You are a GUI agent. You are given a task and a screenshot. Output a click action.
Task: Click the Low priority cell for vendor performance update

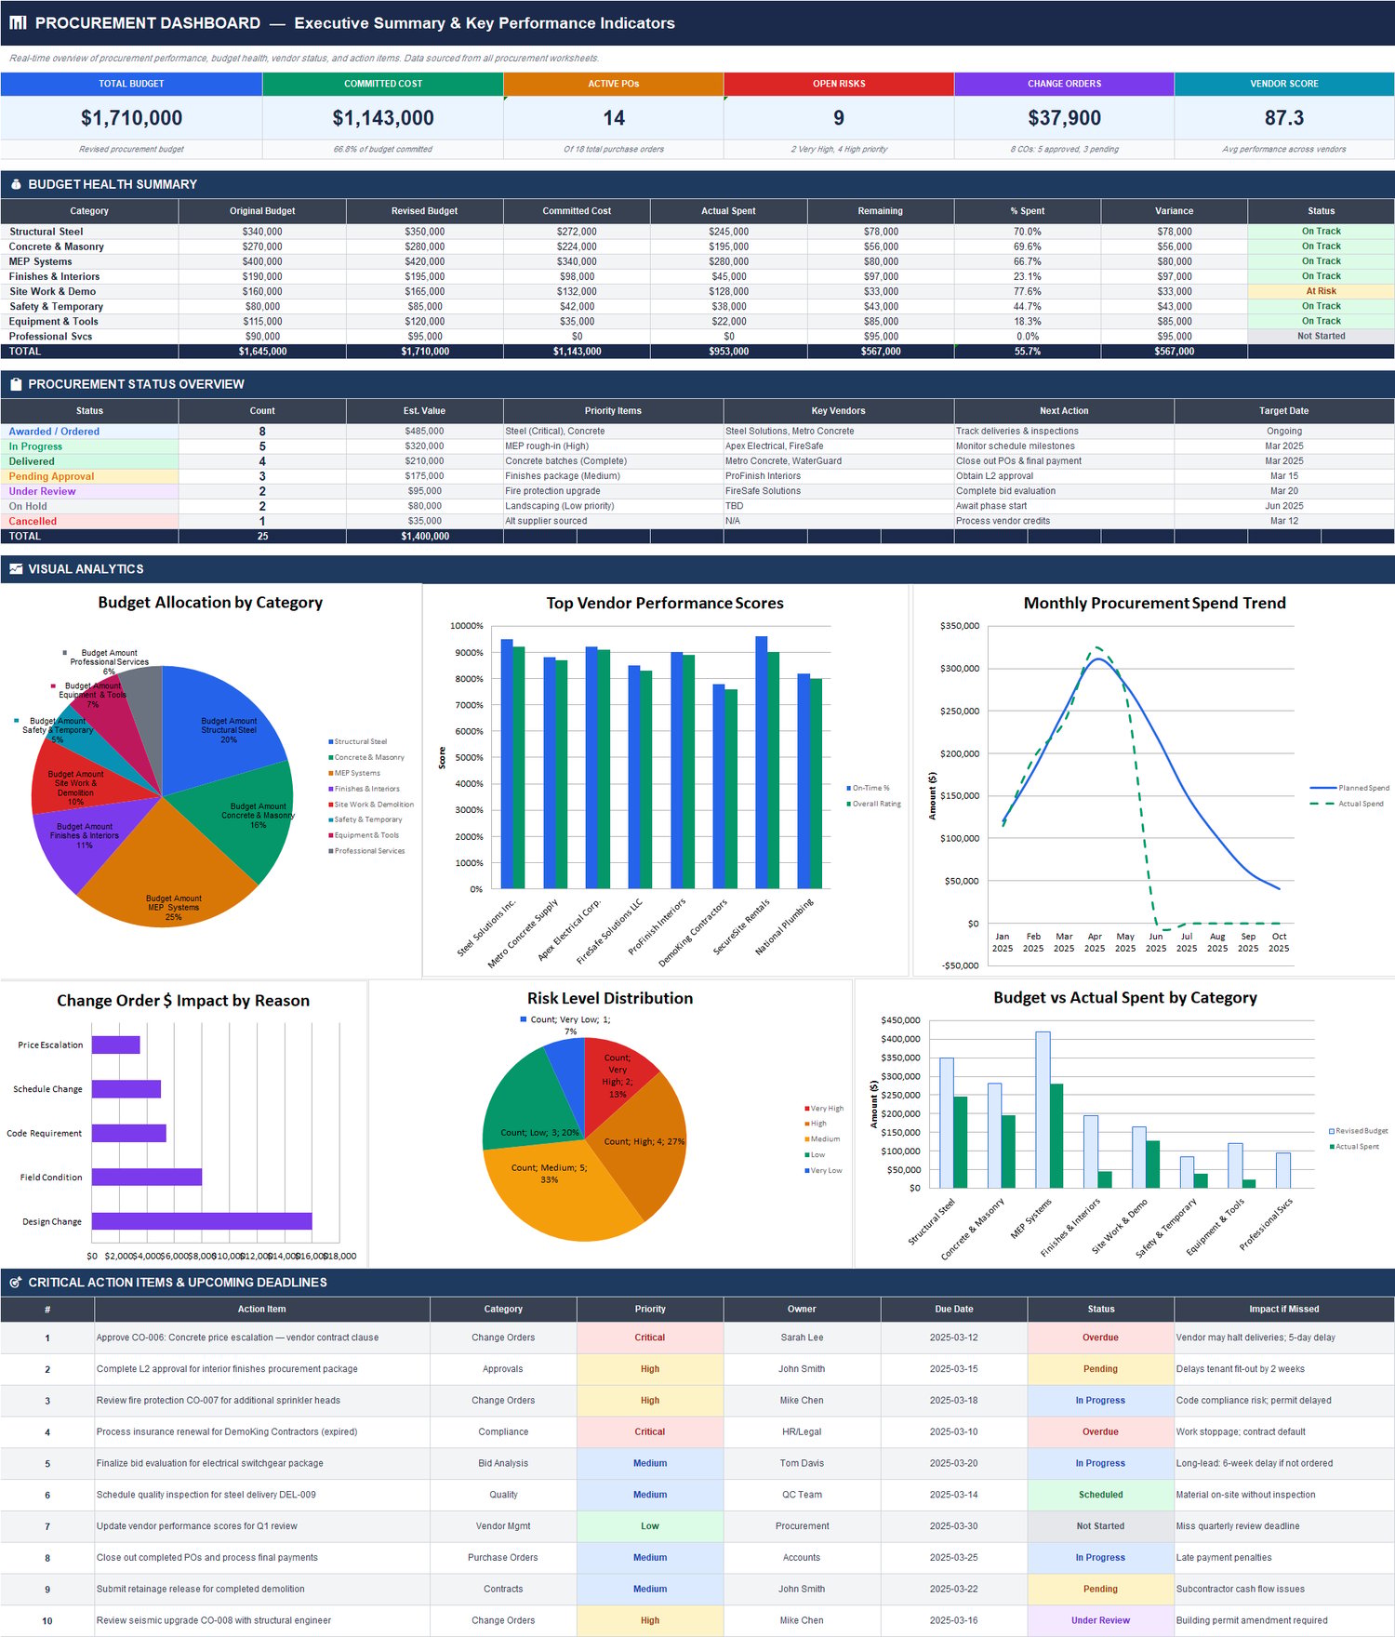(650, 1526)
